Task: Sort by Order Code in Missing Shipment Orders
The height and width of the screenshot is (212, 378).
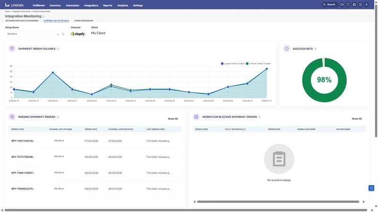Action: [x=17, y=129]
